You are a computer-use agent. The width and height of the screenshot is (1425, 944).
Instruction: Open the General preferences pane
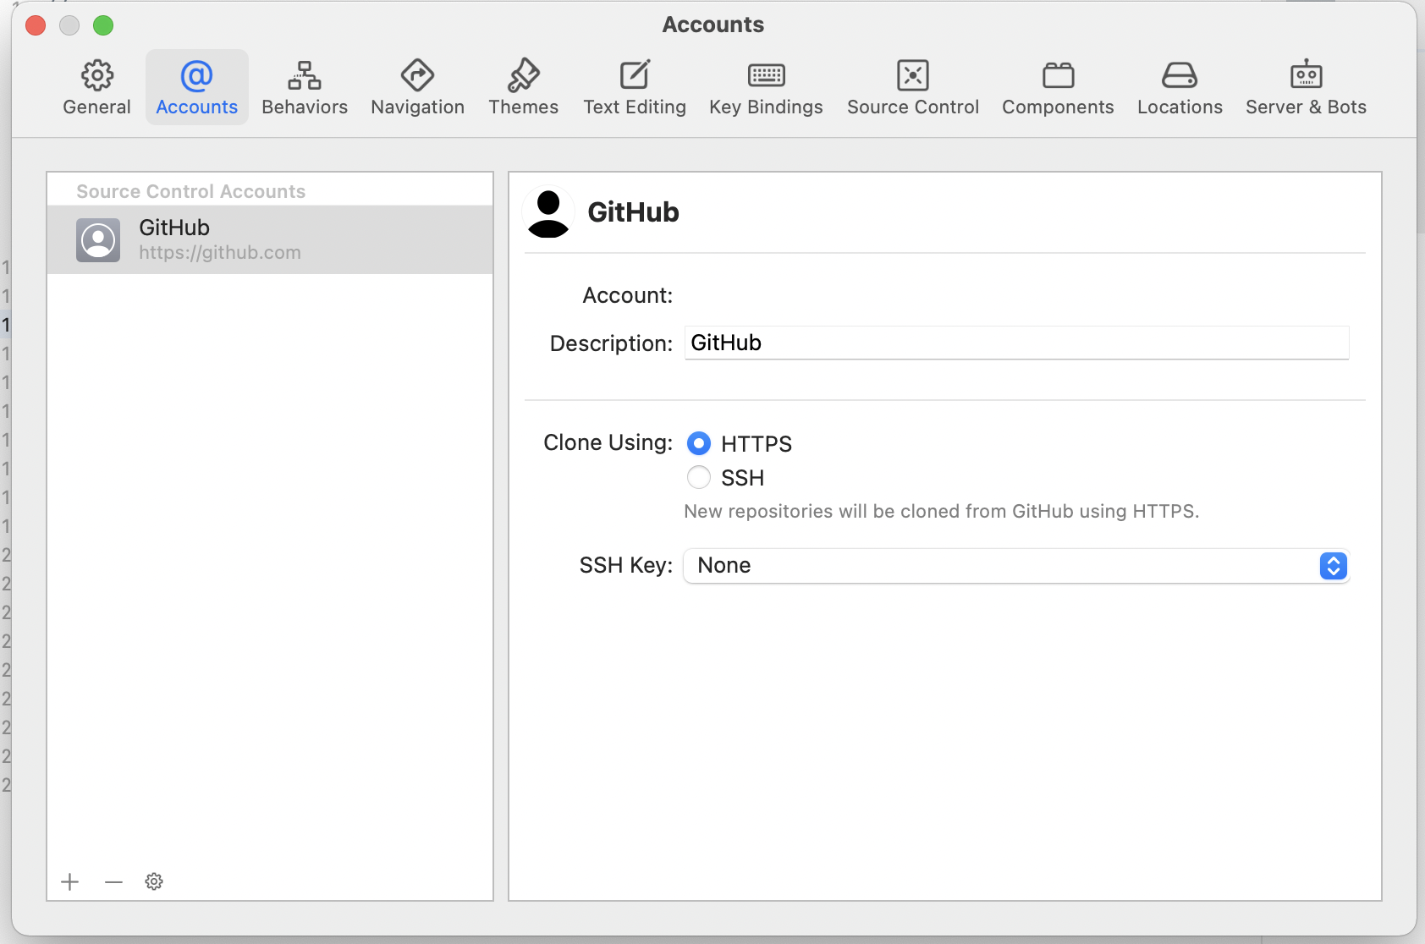click(x=97, y=87)
